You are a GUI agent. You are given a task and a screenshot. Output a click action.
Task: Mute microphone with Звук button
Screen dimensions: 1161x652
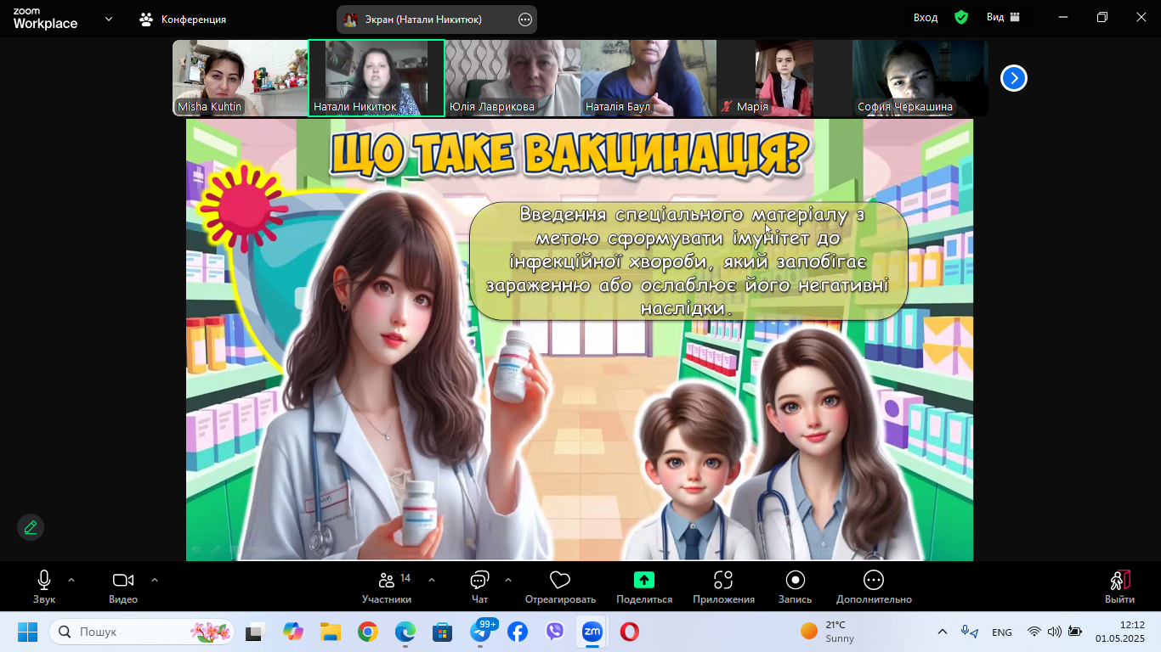[x=44, y=587]
